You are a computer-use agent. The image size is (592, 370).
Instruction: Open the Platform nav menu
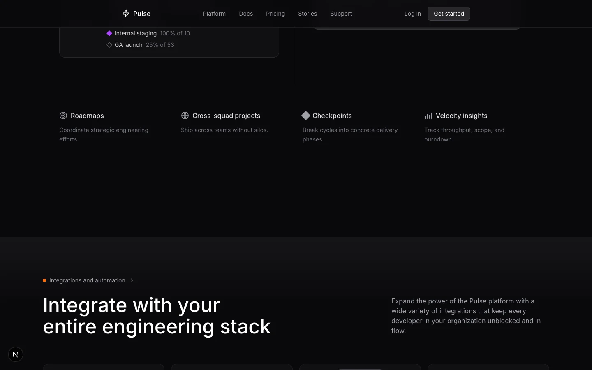point(214,14)
